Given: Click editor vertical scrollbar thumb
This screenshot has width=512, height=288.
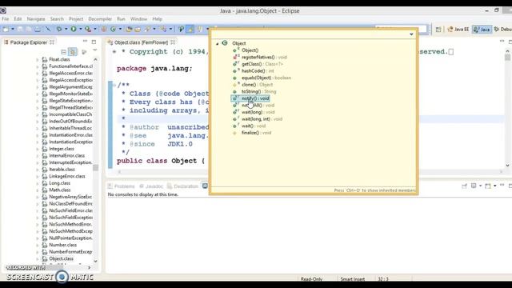Looking at the screenshot, I should (x=507, y=58).
